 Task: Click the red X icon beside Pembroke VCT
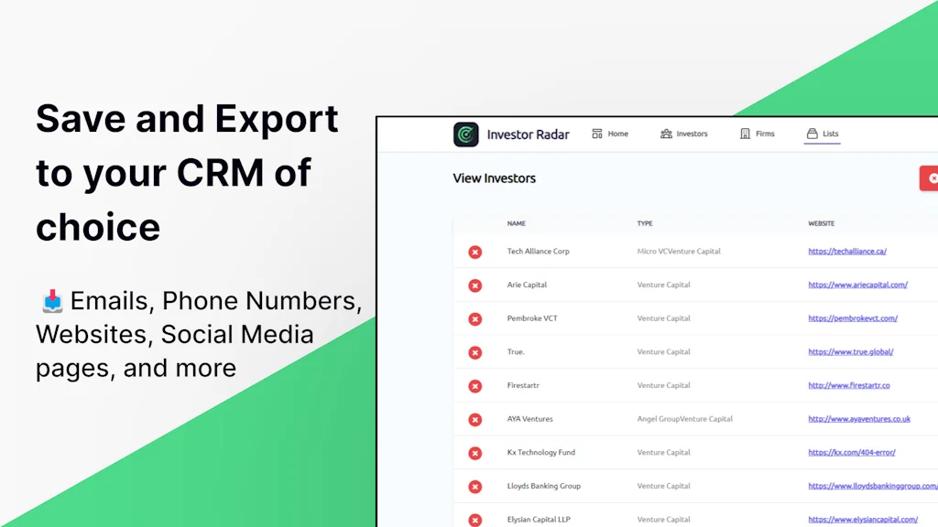[x=474, y=318]
